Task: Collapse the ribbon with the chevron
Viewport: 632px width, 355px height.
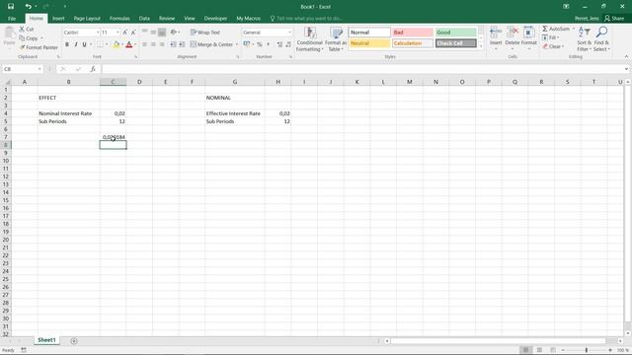Action: pyautogui.click(x=626, y=57)
